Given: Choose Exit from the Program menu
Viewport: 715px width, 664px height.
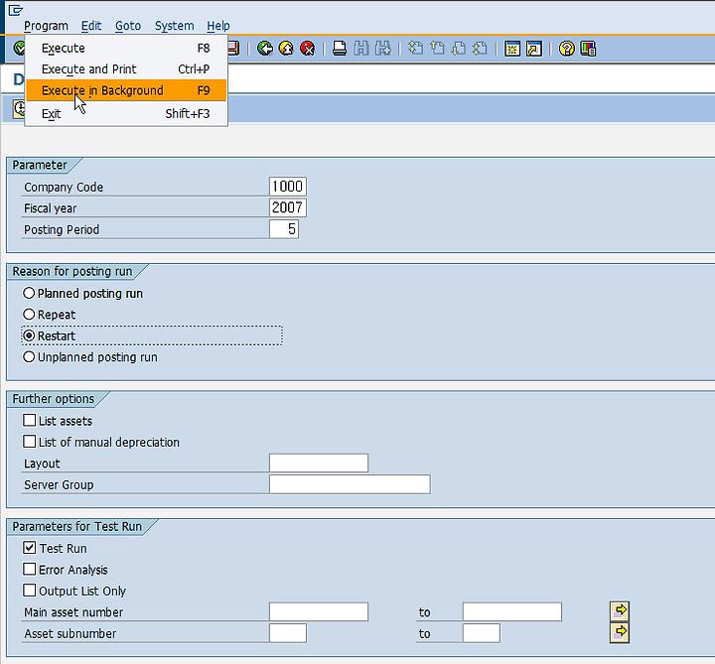Looking at the screenshot, I should [126, 113].
